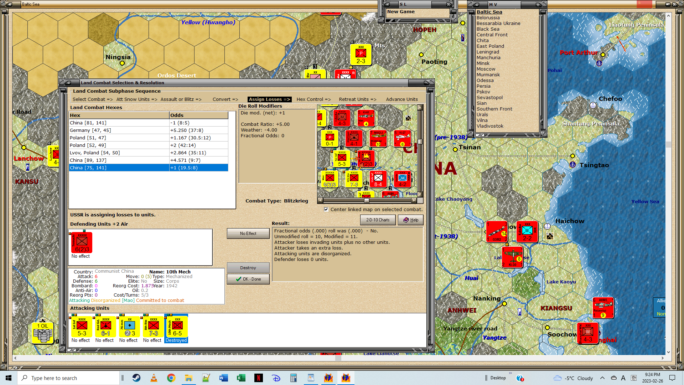This screenshot has height=385, width=684.
Task: Select the Red Gd 6-1 attacking unit
Action: click(x=105, y=327)
